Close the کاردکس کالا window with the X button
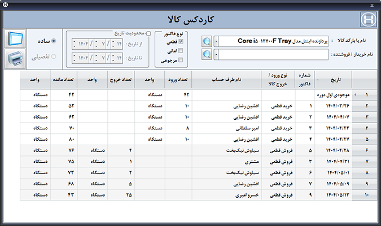 click(x=372, y=5)
